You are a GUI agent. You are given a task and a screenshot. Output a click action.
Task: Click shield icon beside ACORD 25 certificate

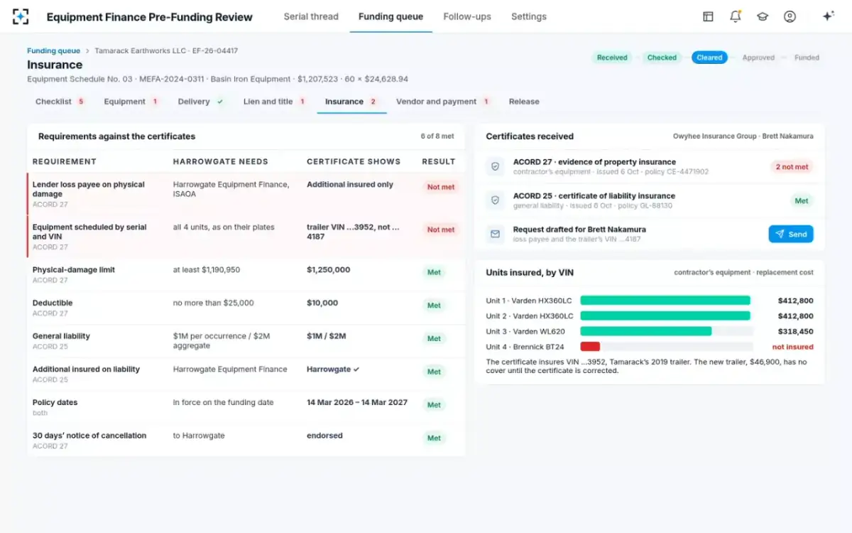click(x=495, y=200)
